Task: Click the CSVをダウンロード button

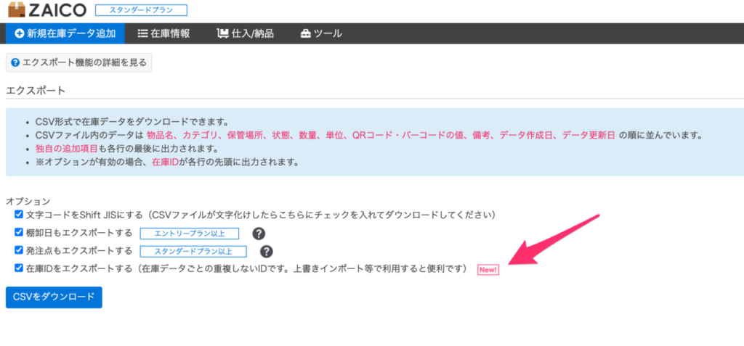Action: click(54, 297)
